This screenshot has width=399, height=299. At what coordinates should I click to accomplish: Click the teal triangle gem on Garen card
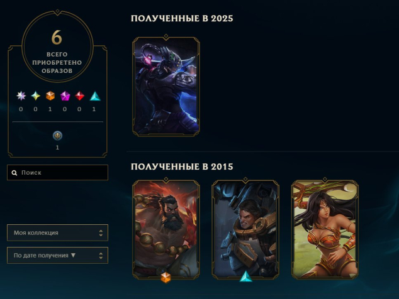point(245,276)
